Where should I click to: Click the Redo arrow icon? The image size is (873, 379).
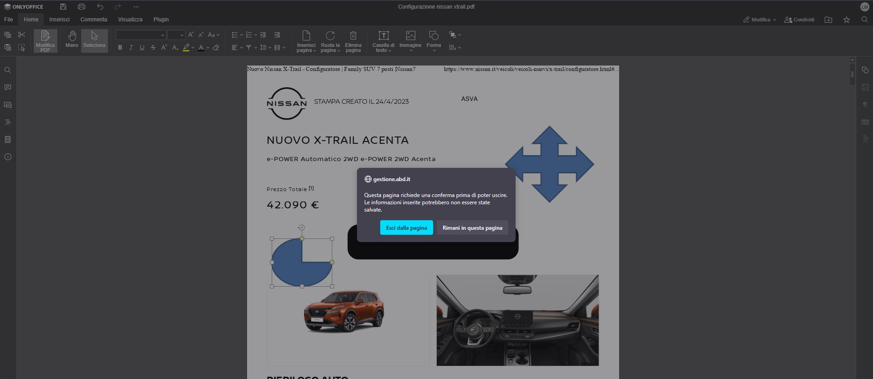click(118, 7)
